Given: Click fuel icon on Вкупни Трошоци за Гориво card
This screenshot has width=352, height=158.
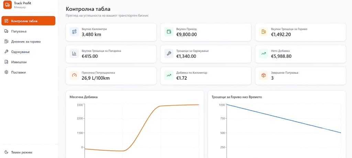Looking at the screenshot, I should 264,32.
